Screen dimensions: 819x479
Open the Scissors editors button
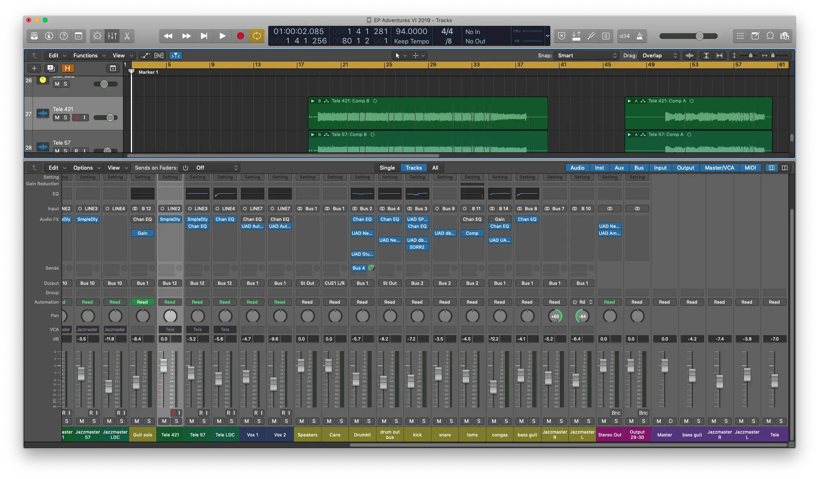coord(127,36)
